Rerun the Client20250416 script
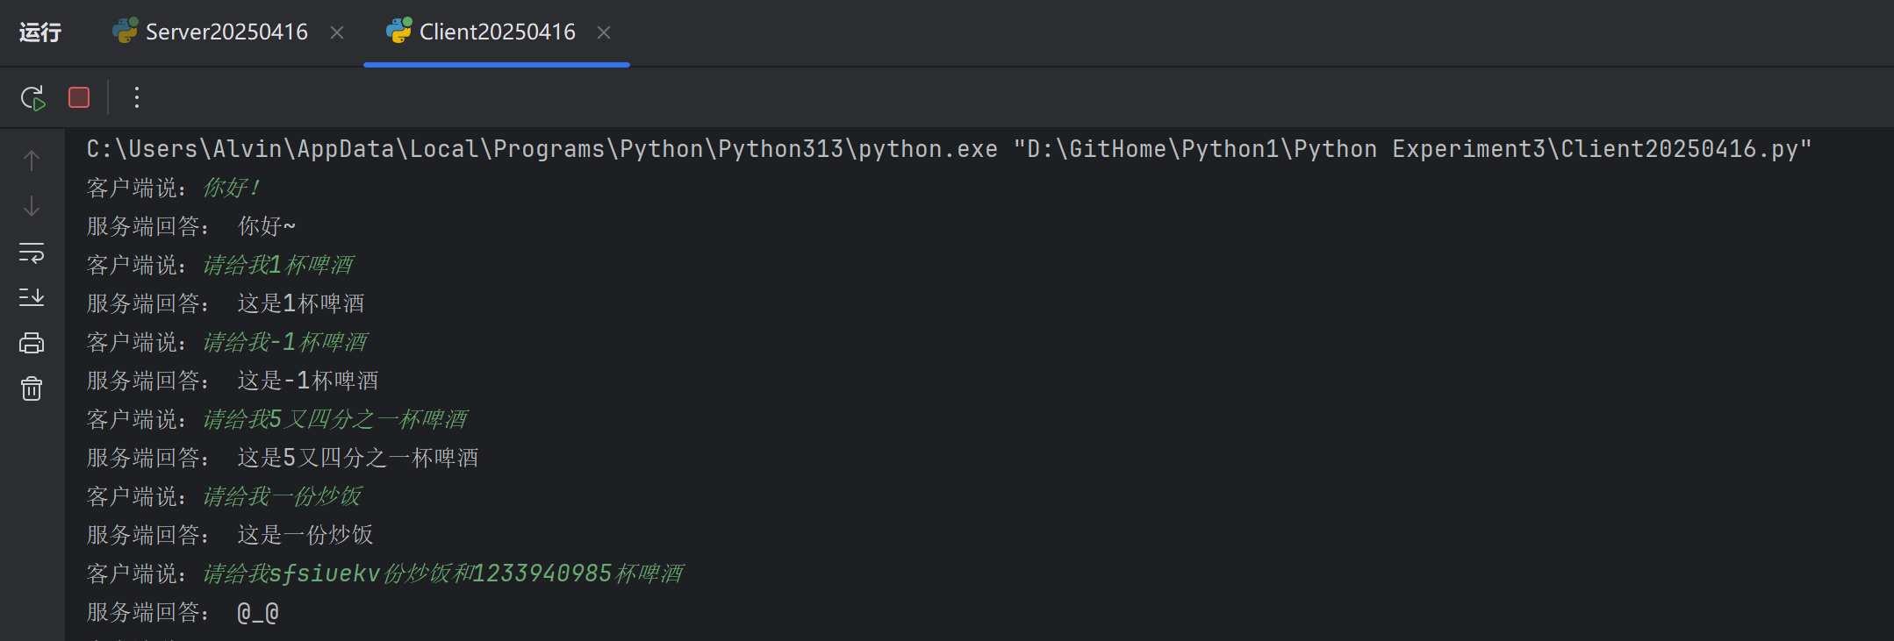Screen dimensions: 1894x641 32,97
